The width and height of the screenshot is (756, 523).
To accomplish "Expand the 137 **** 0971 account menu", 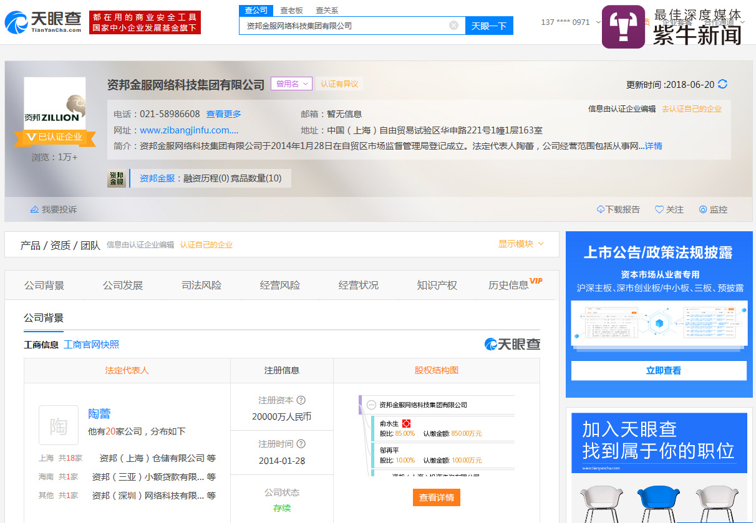I will [570, 22].
